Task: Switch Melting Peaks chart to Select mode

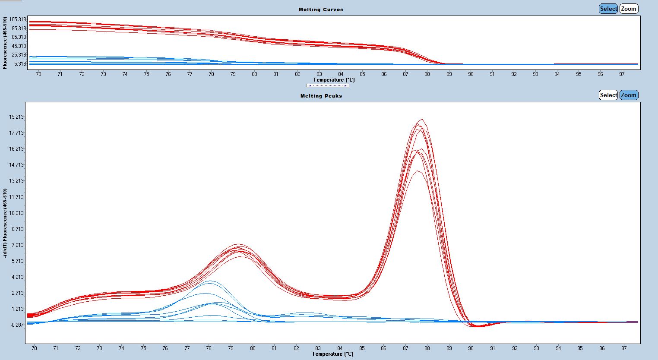Action: point(608,95)
